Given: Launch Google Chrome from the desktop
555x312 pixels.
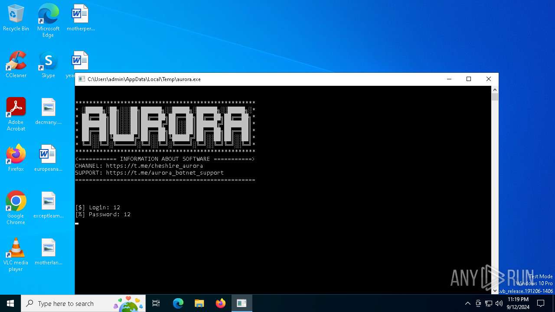Looking at the screenshot, I should click(16, 208).
